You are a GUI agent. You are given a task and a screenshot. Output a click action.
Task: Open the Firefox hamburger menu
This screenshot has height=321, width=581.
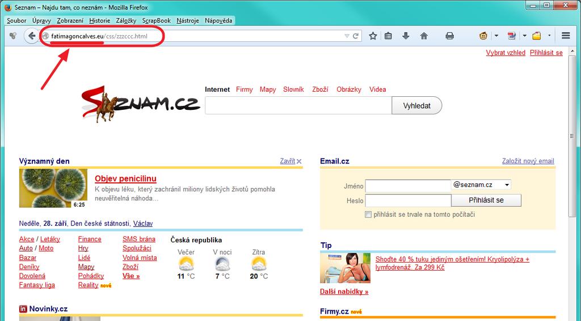click(566, 36)
